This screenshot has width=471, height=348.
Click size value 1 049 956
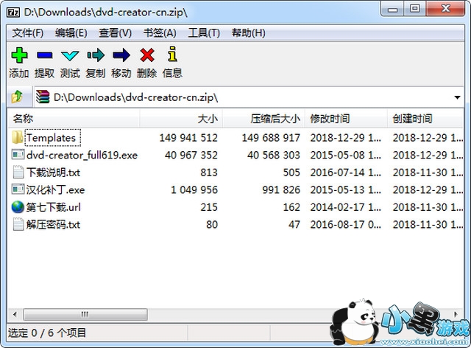coord(194,189)
